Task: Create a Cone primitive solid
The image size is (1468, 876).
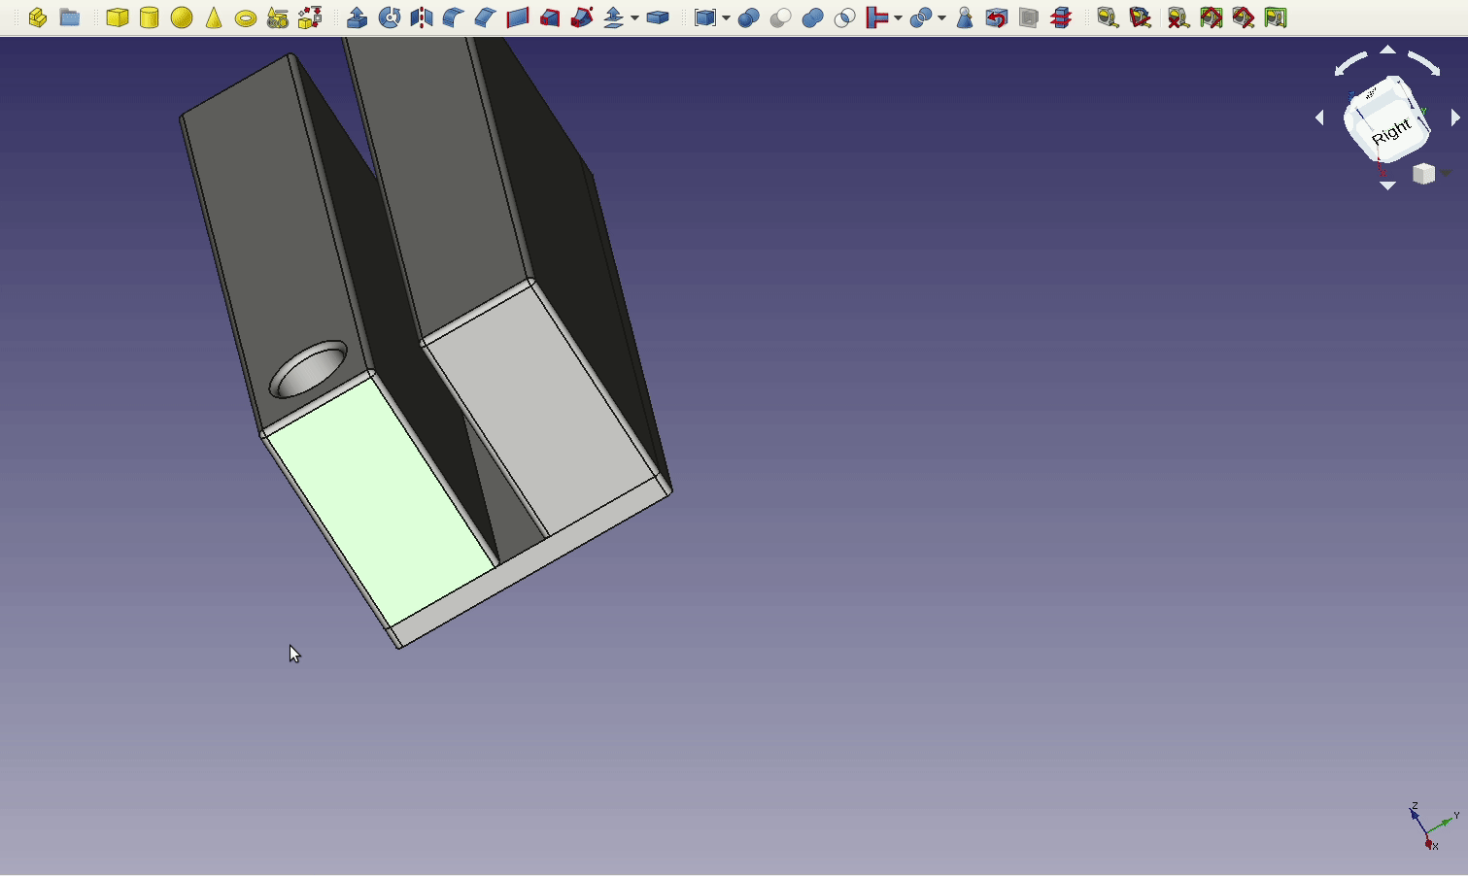Action: tap(214, 17)
